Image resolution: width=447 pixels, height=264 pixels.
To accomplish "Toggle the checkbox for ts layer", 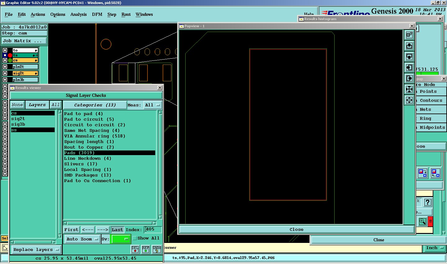I will [x=5, y=55].
